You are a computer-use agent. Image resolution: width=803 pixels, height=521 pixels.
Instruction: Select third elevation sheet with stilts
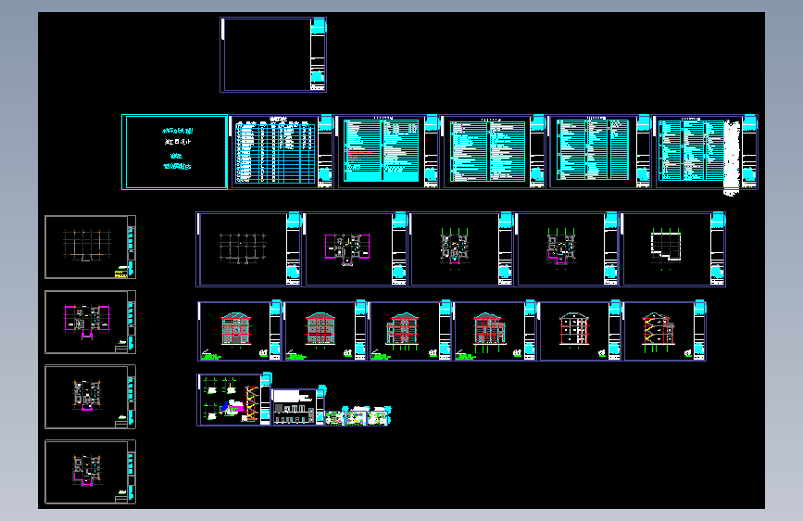click(409, 331)
